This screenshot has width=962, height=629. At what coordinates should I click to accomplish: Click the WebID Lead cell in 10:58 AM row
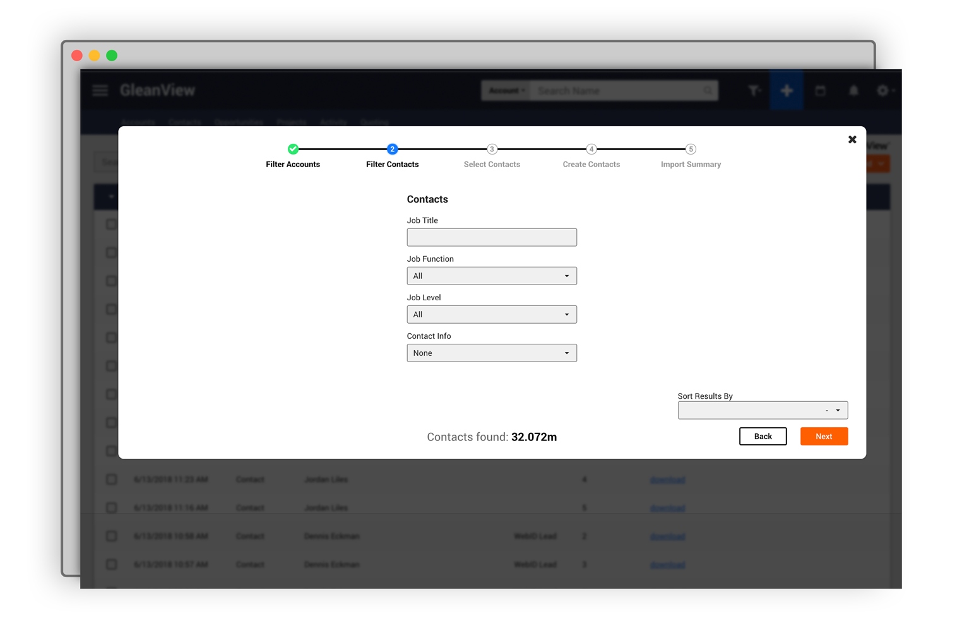(535, 536)
